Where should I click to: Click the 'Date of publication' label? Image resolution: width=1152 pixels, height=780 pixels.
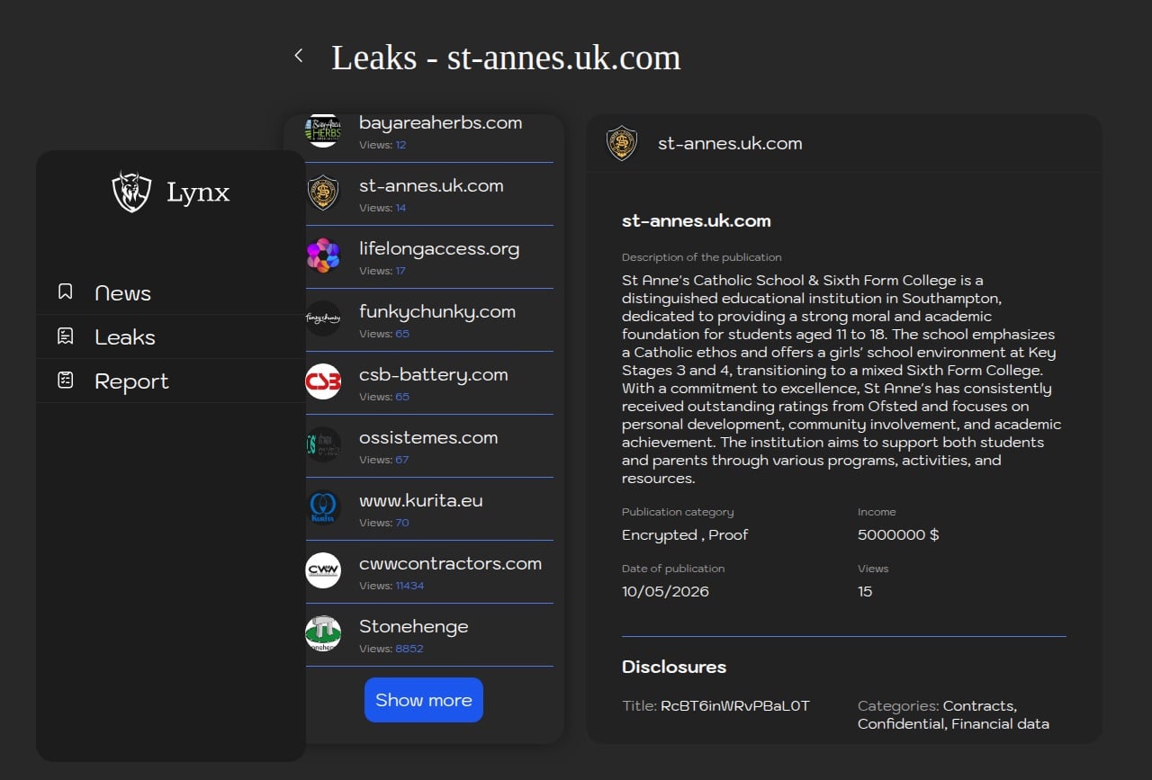point(673,568)
